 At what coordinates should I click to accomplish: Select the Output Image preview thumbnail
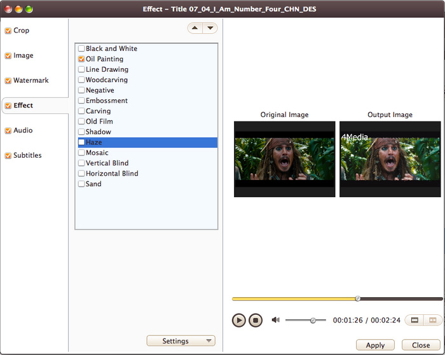coord(390,158)
